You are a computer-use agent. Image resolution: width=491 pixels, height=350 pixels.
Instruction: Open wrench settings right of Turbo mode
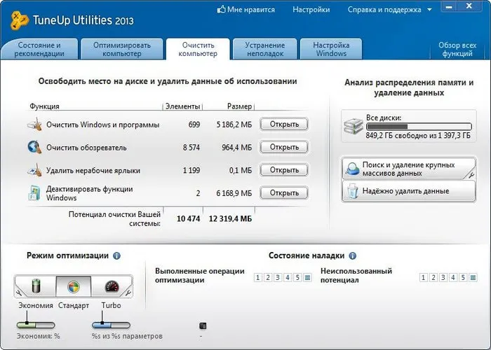[x=128, y=293]
